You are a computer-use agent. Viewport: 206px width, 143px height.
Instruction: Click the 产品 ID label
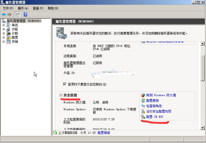(70, 73)
